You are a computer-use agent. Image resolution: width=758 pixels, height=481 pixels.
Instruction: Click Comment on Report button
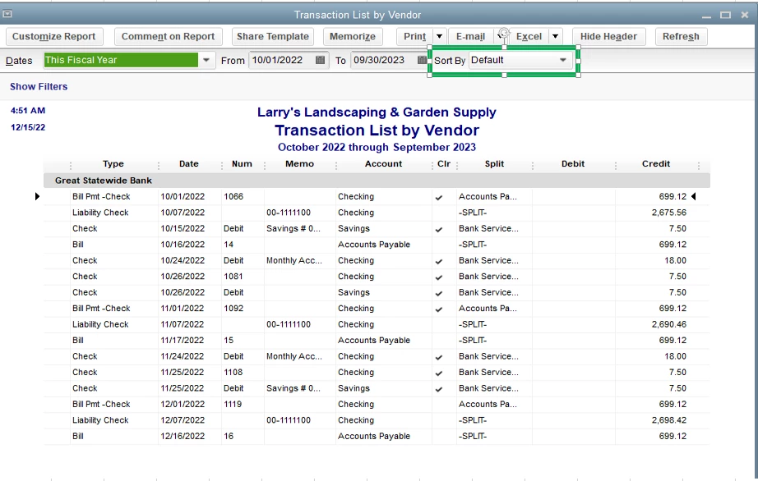168,36
